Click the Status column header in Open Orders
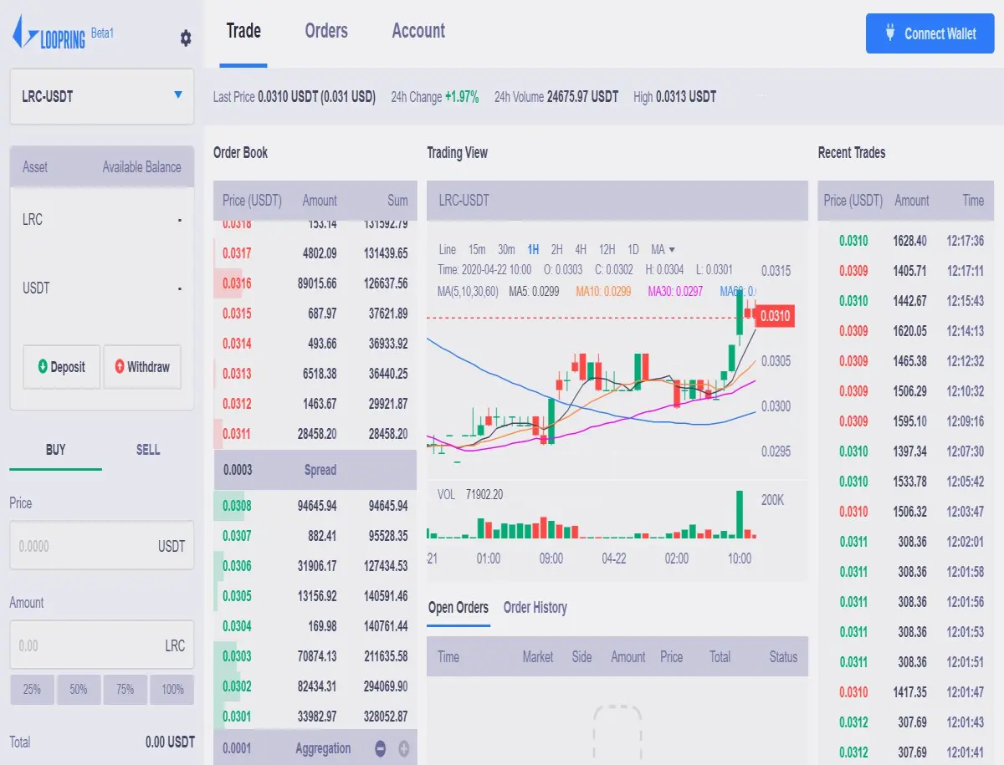 coord(784,657)
